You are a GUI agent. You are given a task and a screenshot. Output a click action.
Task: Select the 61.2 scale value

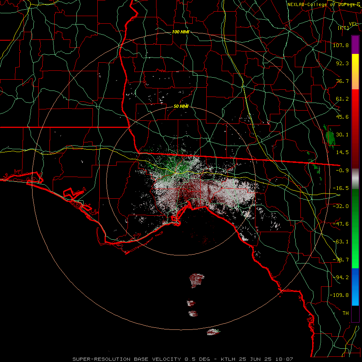pos(342,99)
